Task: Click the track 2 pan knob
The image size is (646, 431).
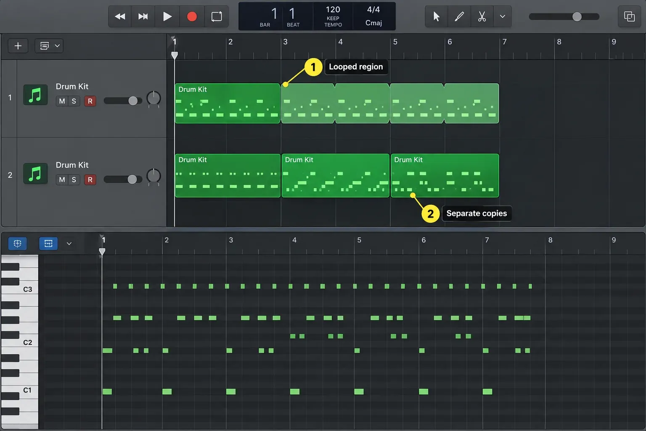Action: [154, 176]
